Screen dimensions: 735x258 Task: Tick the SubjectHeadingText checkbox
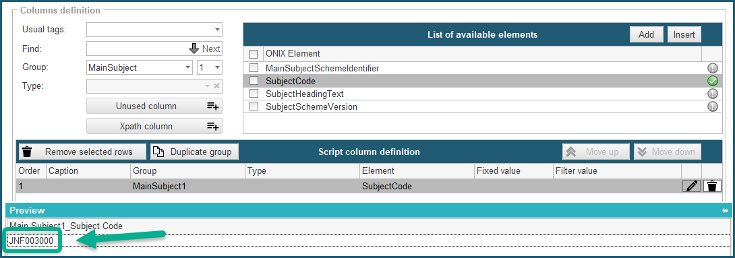pyautogui.click(x=254, y=94)
